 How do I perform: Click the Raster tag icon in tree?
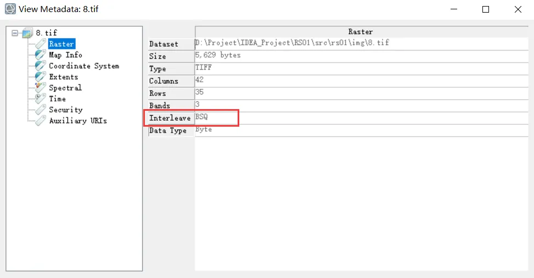coord(41,44)
